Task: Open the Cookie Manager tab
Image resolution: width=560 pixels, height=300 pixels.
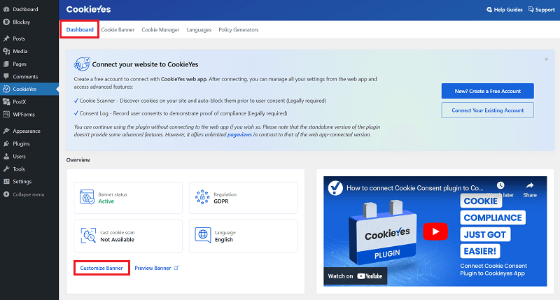Action: (160, 29)
